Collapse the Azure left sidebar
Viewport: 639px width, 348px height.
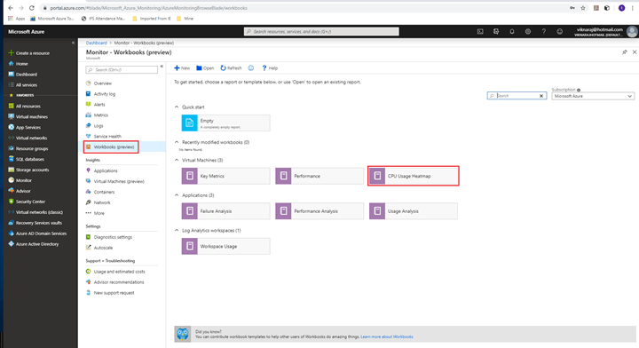[73, 43]
